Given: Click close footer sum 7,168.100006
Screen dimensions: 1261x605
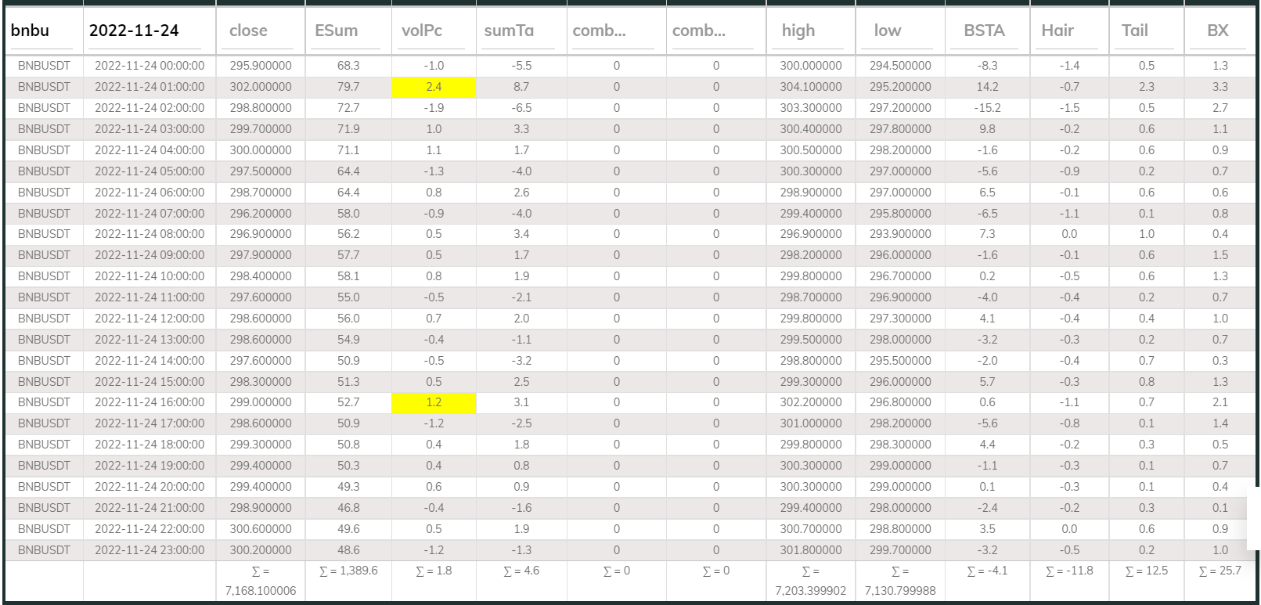Looking at the screenshot, I should coord(261,591).
